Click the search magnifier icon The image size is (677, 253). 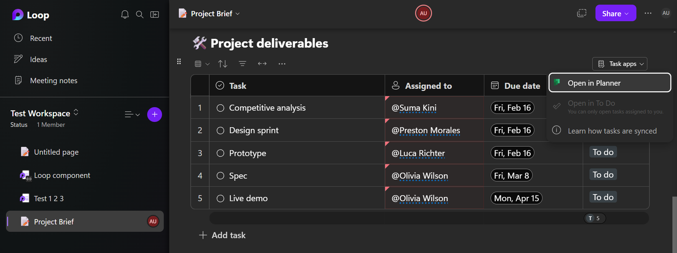point(140,15)
